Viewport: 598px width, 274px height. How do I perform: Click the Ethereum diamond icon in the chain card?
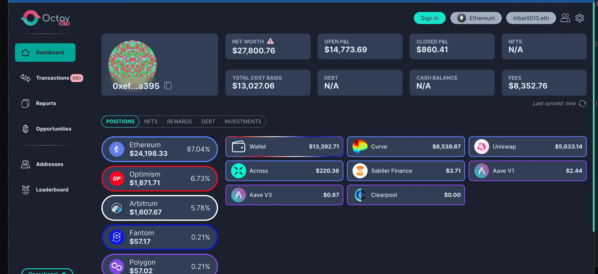pos(117,149)
